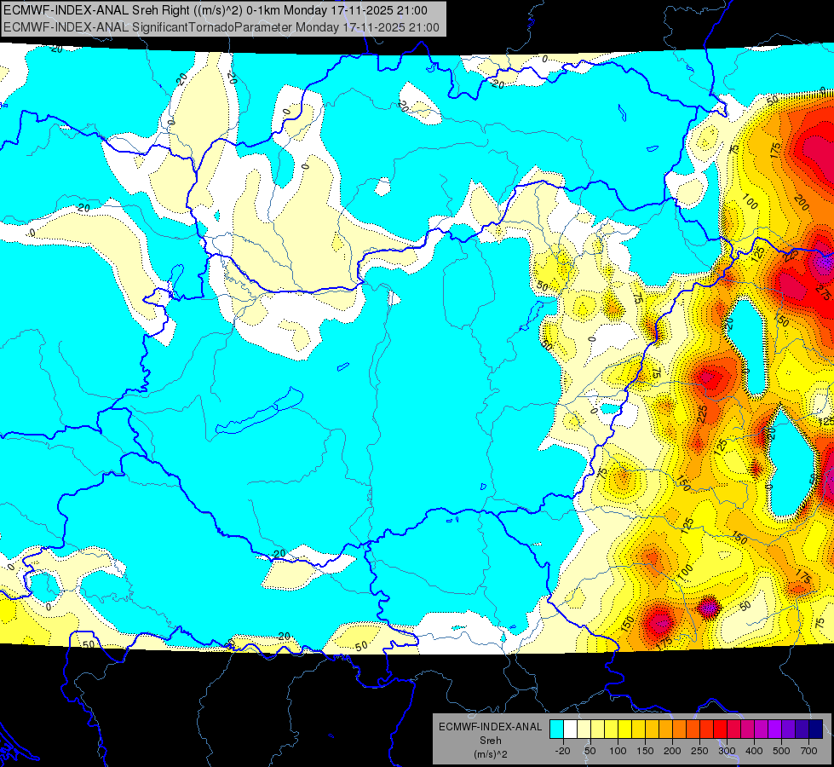
Task: Click the '275' contour label on the map
Action: click(824, 292)
